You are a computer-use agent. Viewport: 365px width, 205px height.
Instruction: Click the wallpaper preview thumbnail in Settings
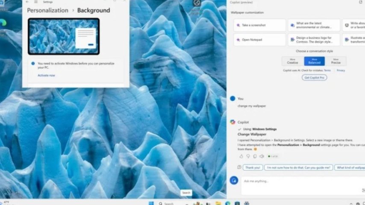[x=64, y=37]
